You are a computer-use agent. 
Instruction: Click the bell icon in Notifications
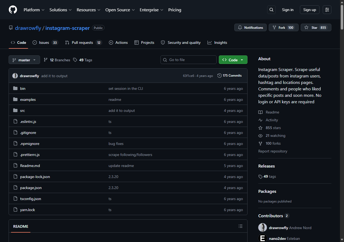click(240, 27)
